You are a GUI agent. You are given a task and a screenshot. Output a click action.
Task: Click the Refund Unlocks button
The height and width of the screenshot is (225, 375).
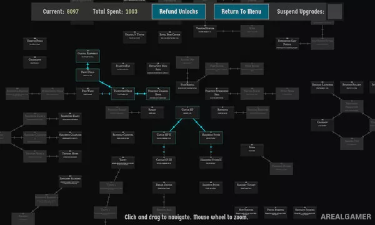(178, 11)
